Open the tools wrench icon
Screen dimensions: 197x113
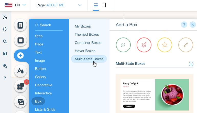point(5,66)
